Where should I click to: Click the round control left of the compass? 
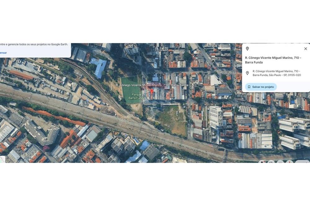pos(281,162)
